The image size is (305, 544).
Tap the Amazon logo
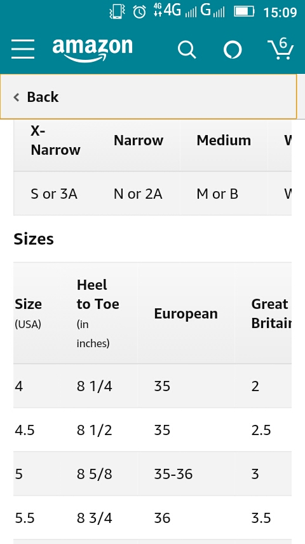pyautogui.click(x=92, y=50)
